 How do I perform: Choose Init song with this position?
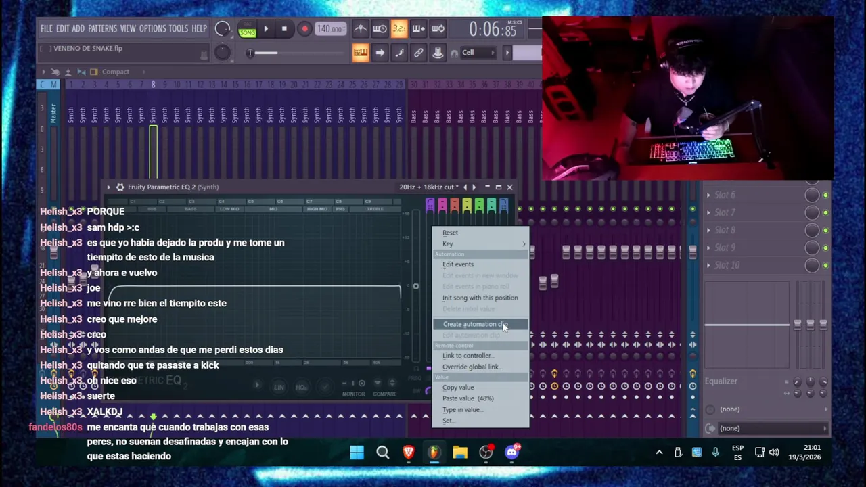pos(480,298)
